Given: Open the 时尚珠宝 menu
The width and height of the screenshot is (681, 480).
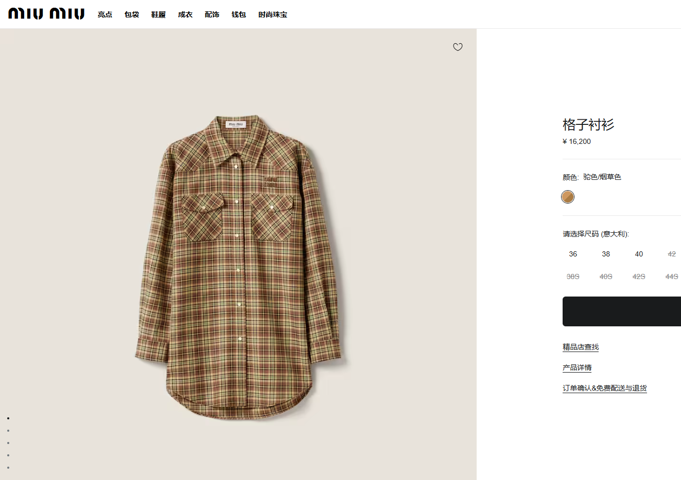Looking at the screenshot, I should [273, 15].
